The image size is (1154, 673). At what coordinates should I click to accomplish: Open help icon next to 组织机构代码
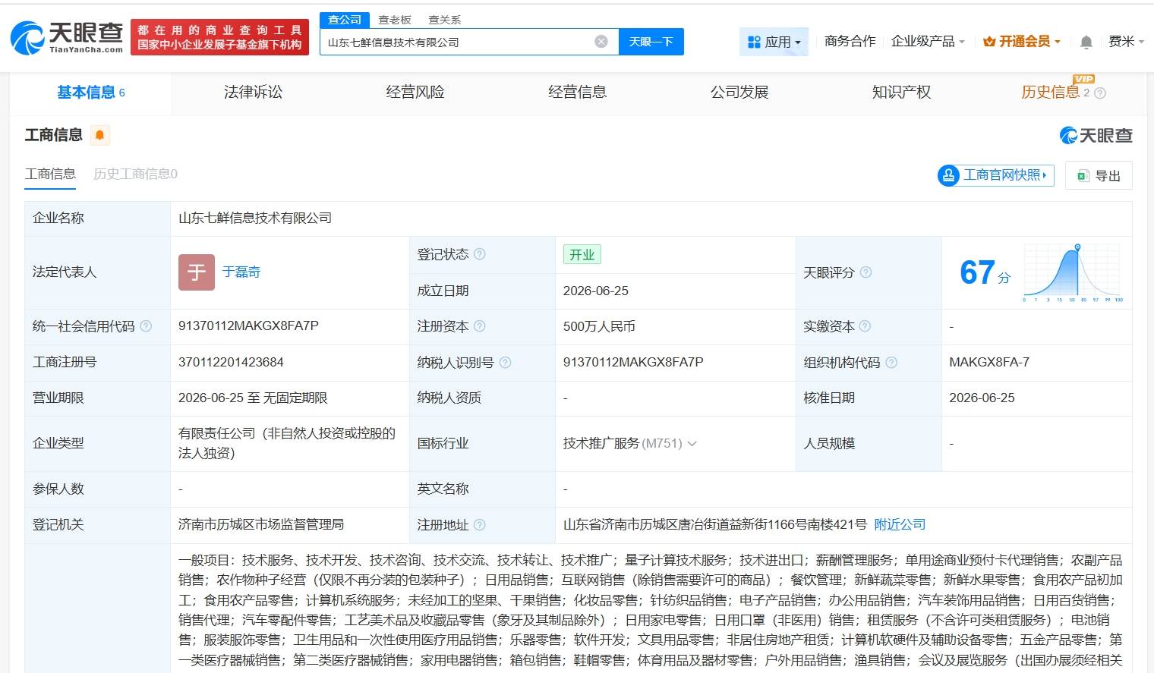[x=891, y=363]
